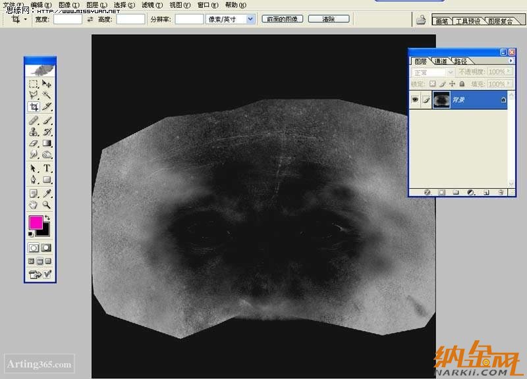This screenshot has height=379, width=527.
Task: Select the Eraser tool
Action: [34, 143]
